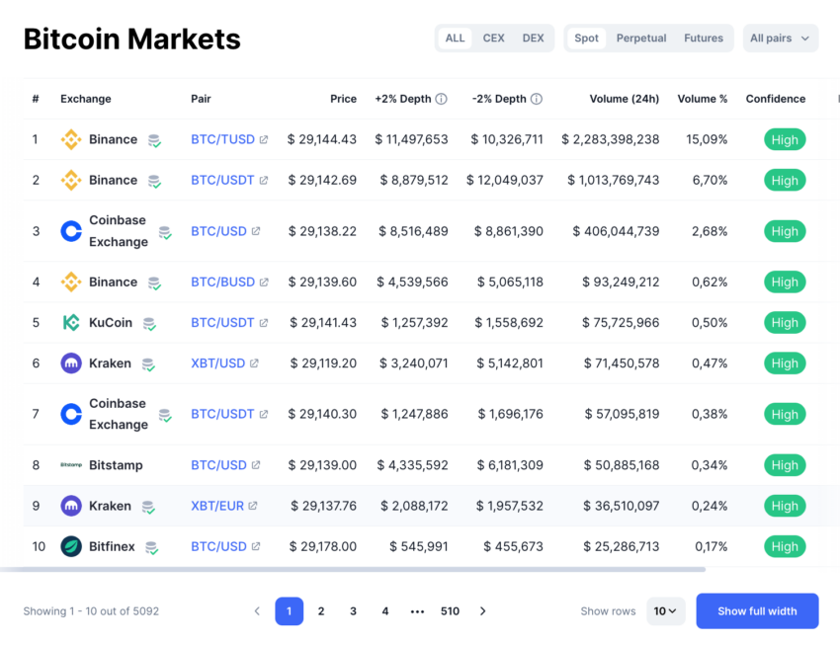The height and width of the screenshot is (645, 840).
Task: Click the Bitstamp logo icon
Action: click(71, 465)
